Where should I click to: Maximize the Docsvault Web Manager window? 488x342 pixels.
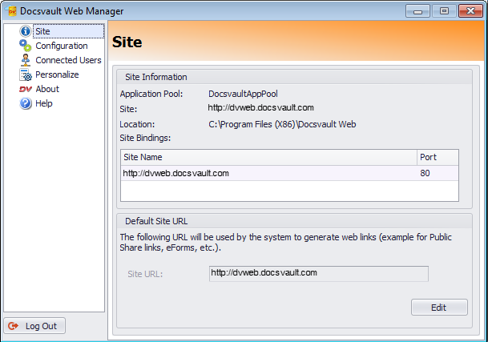point(443,10)
